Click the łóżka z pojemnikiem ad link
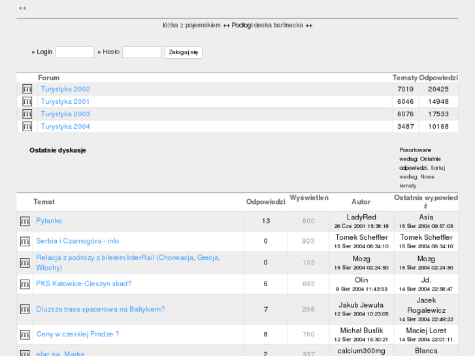 point(191,25)
